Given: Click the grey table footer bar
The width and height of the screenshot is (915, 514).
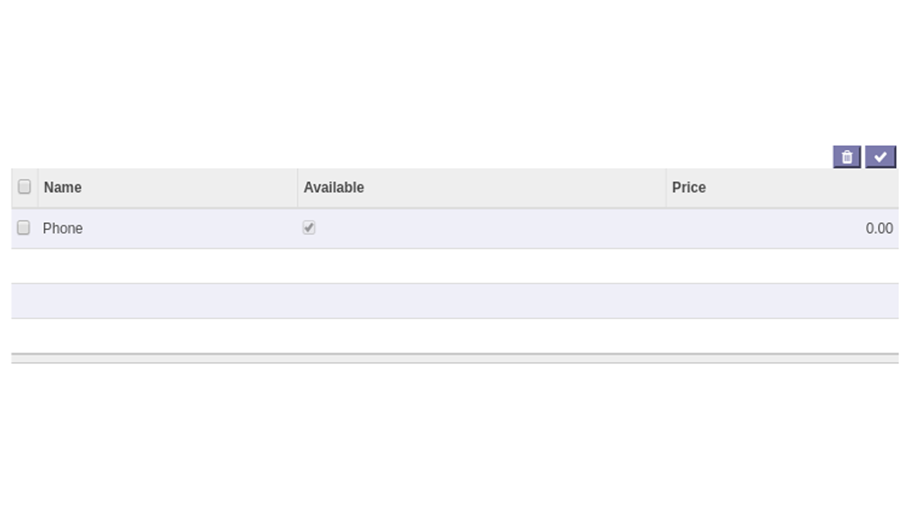Looking at the screenshot, I should point(455,359).
